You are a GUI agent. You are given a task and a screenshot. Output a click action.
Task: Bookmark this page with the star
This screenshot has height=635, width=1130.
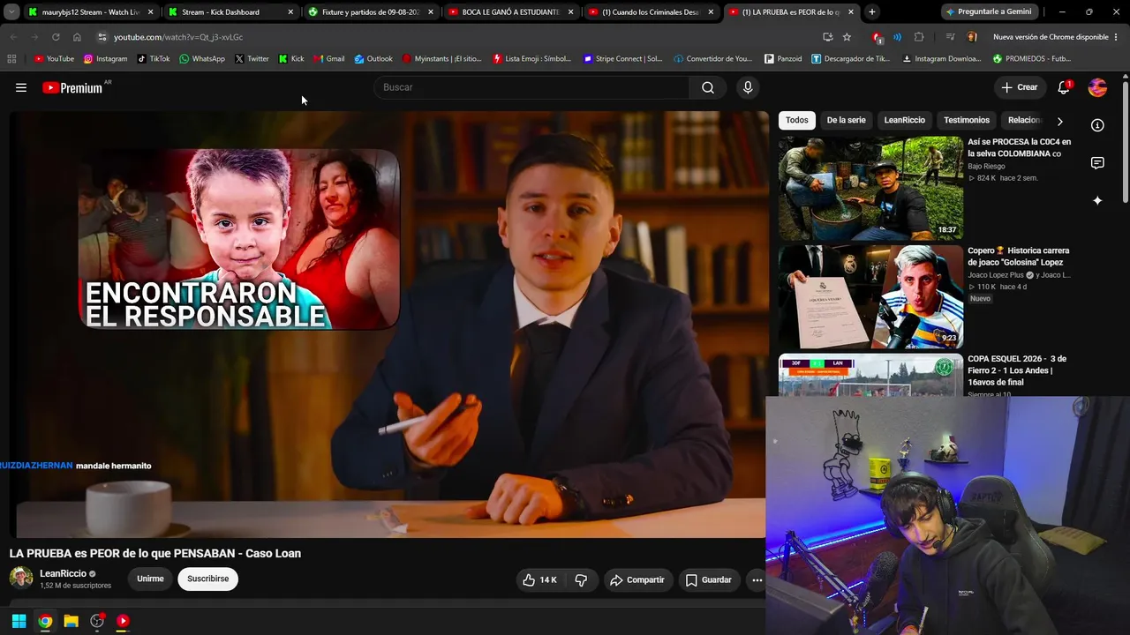pos(847,37)
